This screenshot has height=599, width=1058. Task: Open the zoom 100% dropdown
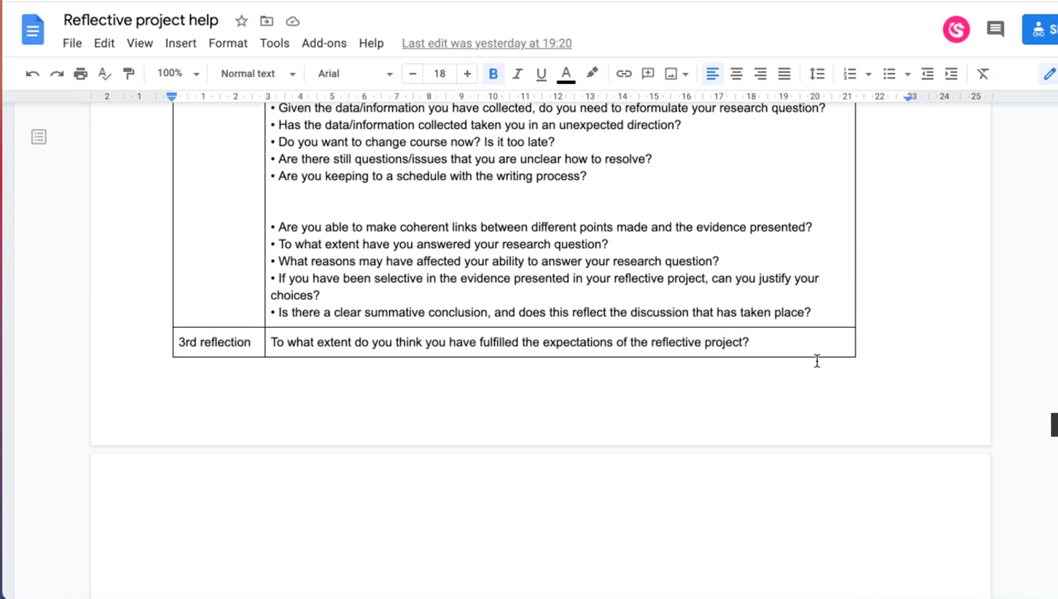[178, 74]
